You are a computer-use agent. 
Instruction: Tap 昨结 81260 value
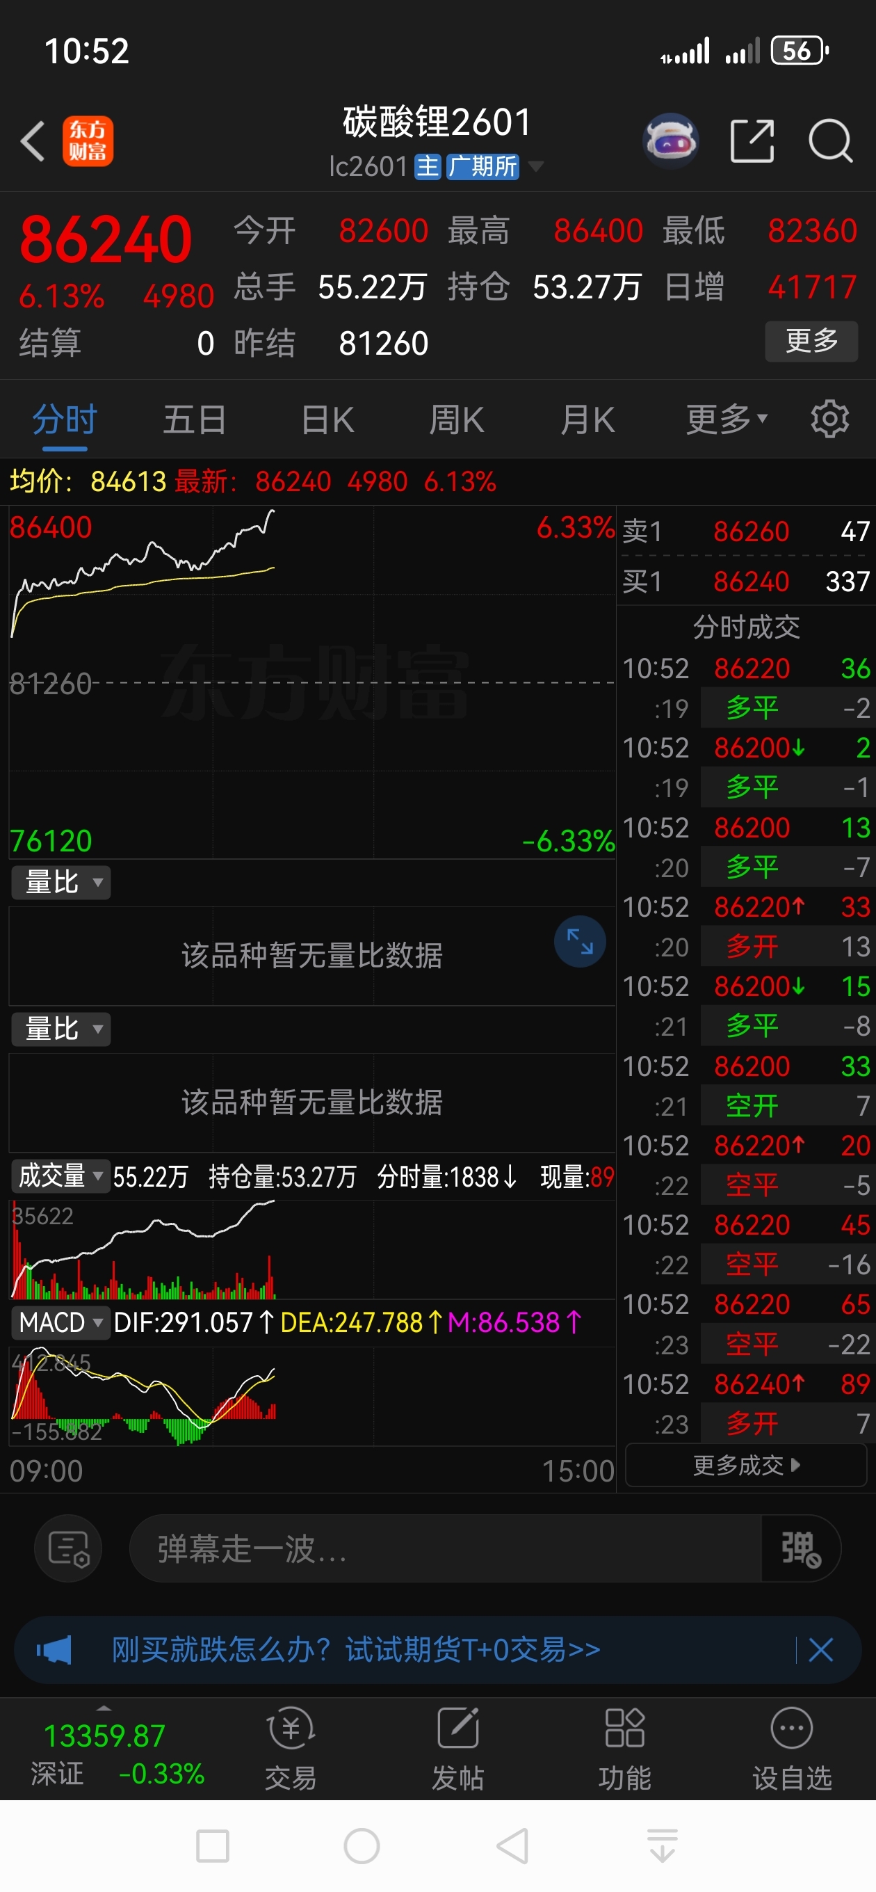(383, 343)
